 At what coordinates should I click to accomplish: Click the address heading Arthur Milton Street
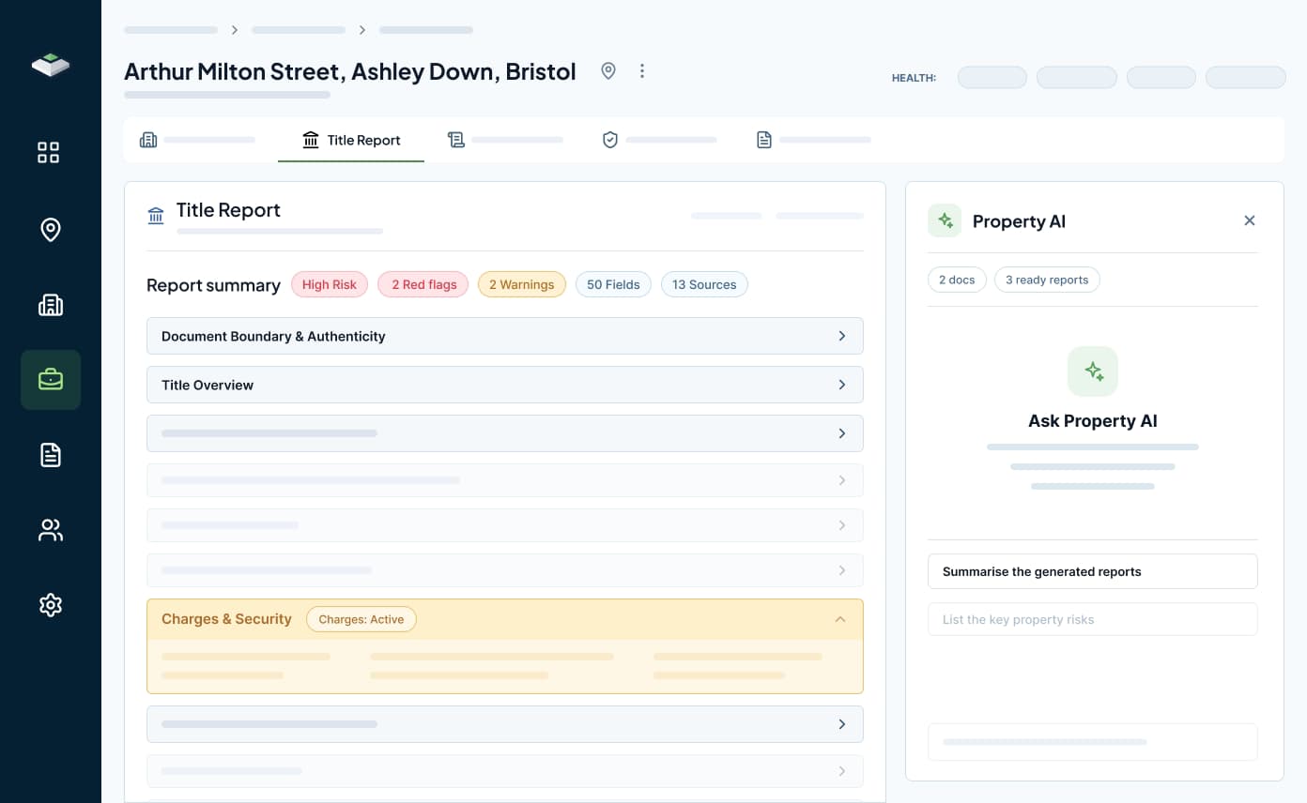[x=349, y=71]
